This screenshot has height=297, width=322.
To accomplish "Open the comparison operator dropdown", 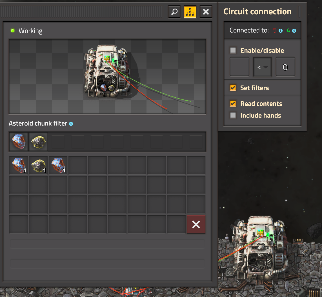I will click(263, 67).
